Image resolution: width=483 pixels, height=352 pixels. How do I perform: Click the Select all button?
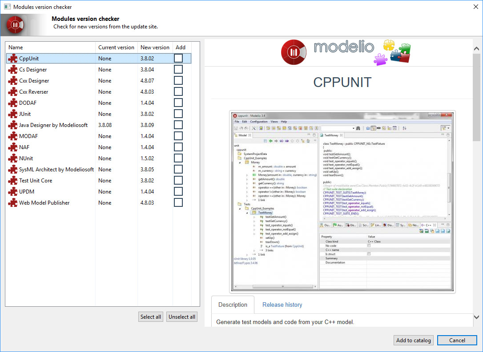point(151,317)
